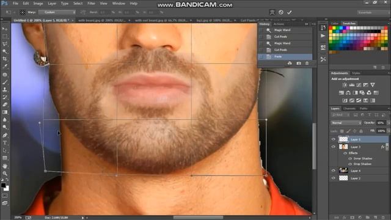Image resolution: width=391 pixels, height=220 pixels.
Task: Select the Blur tool
Action: [x=5, y=120]
